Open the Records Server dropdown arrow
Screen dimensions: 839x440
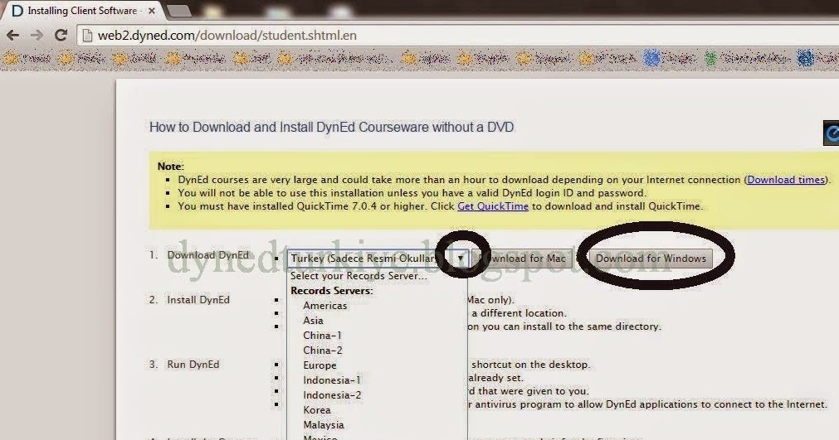(x=461, y=259)
